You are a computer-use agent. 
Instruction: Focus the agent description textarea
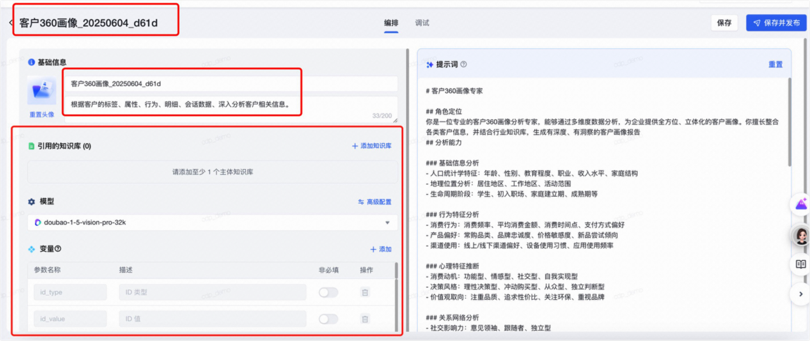pos(231,108)
